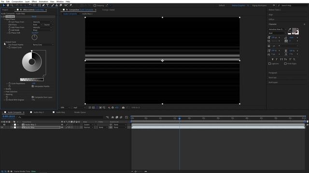309x173 pixels.
Task: Expand the Pixel Selection group
Action: tap(4, 92)
